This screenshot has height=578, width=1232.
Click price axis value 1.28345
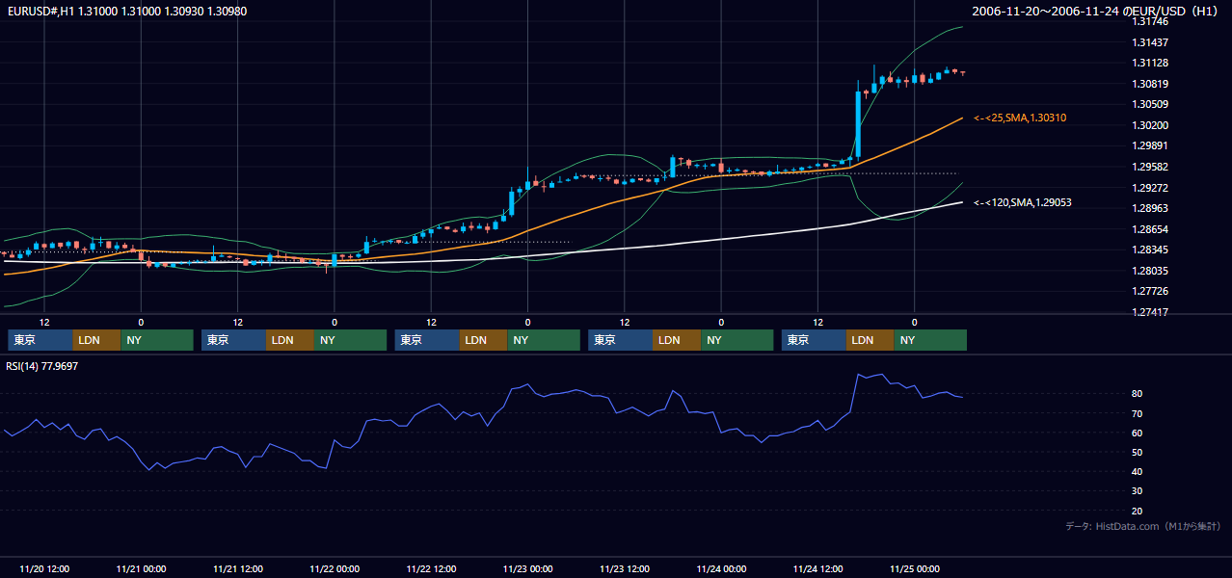1151,250
